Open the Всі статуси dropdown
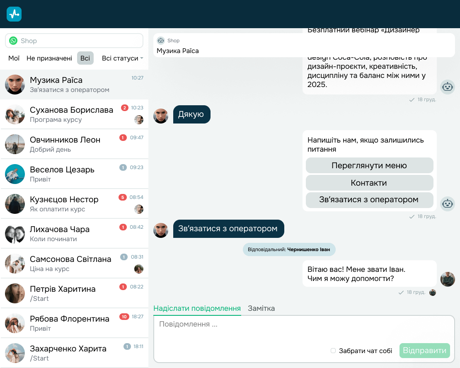Image resolution: width=460 pixels, height=368 pixels. tap(122, 58)
